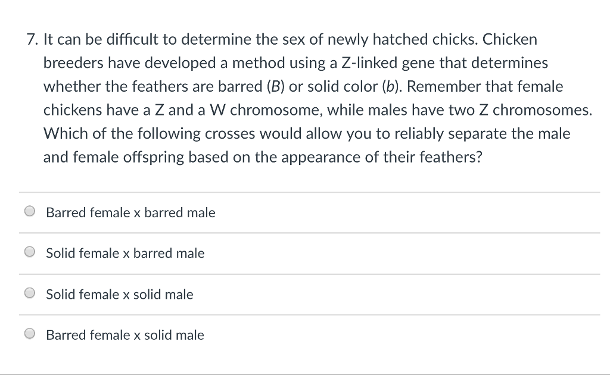Click the question number "7."
Viewport: 610px width, 375px height.
click(33, 40)
